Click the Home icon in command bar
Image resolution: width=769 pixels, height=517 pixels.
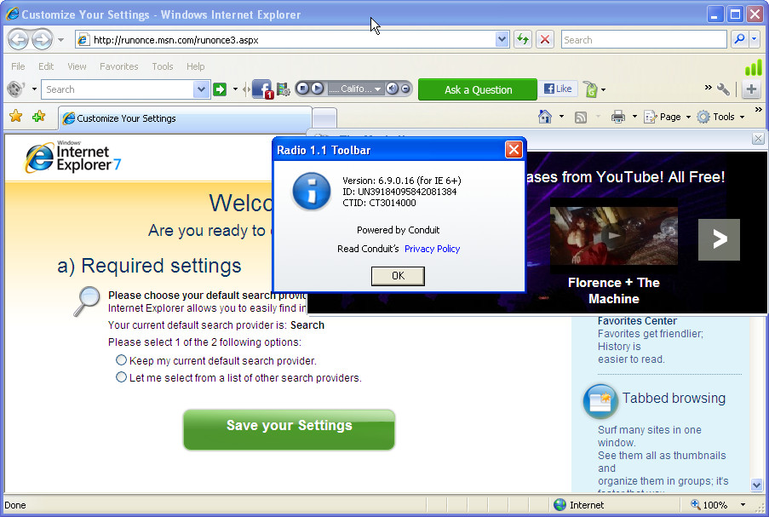point(545,117)
